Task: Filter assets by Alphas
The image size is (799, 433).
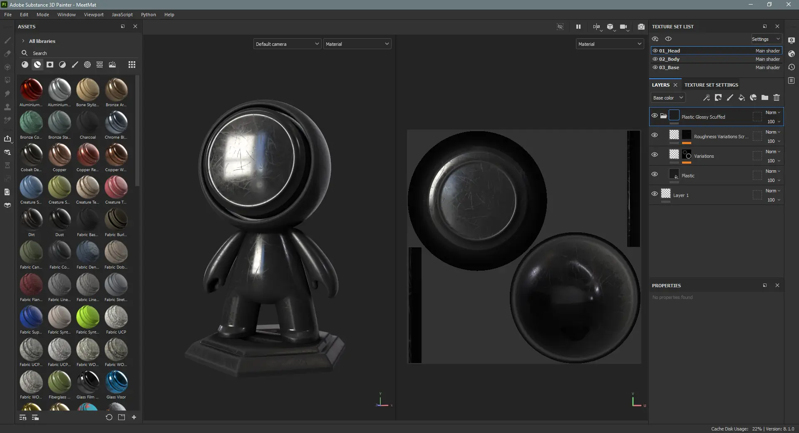Action: click(x=87, y=65)
